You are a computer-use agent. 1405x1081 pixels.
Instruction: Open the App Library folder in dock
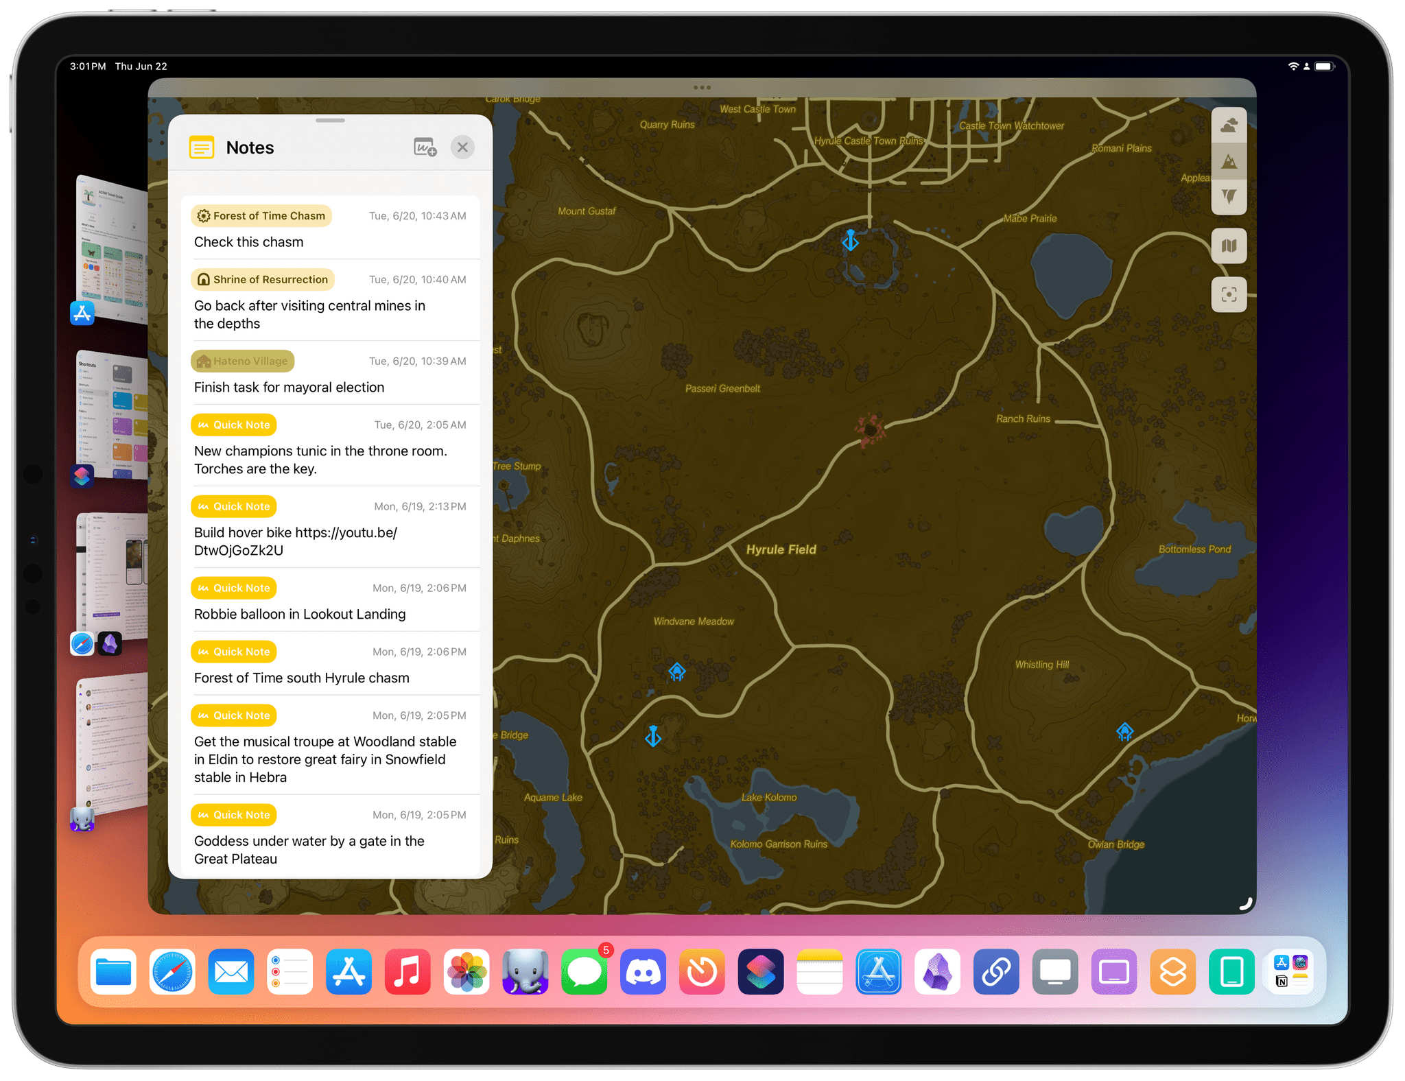pyautogui.click(x=1290, y=972)
